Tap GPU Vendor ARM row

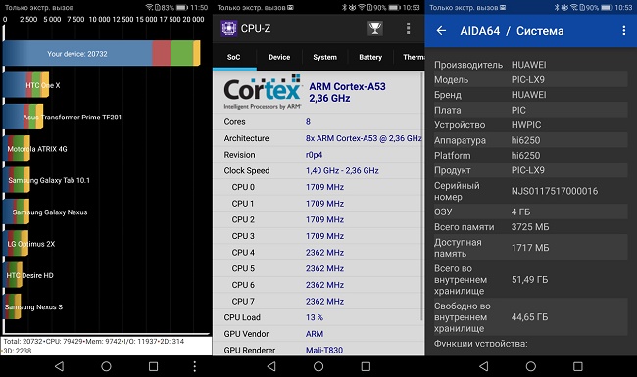pyautogui.click(x=318, y=334)
